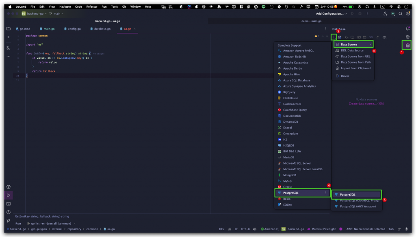Show more tool windows ellipsis on left sidebar
This screenshot has width=416, height=237.
(9, 56)
